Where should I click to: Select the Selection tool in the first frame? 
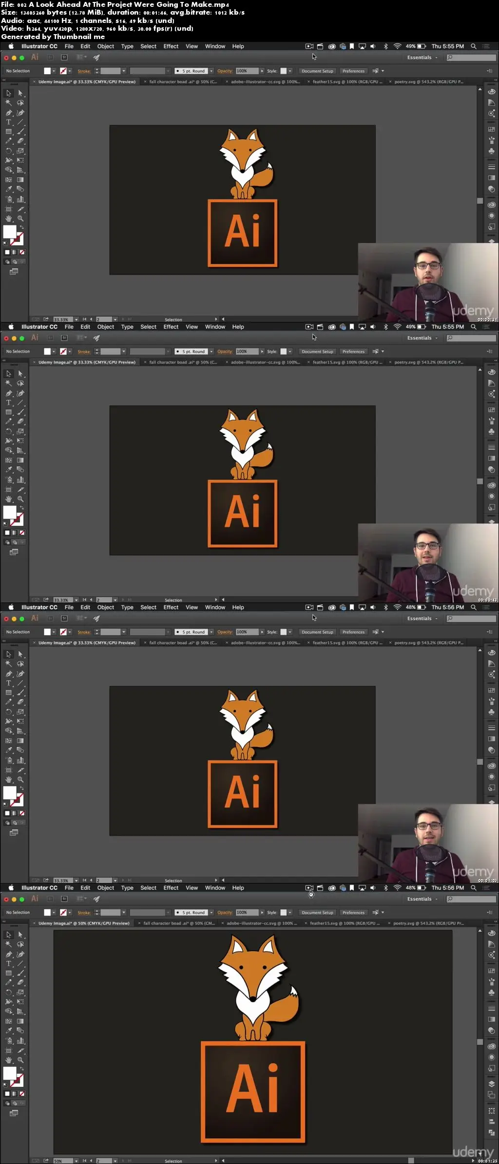[9, 93]
